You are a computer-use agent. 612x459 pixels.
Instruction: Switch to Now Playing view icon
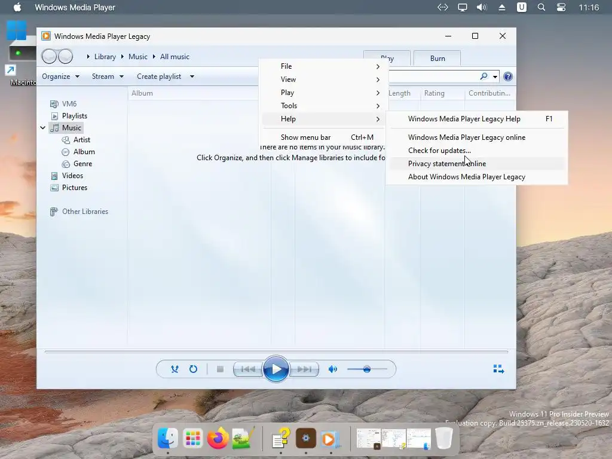click(x=498, y=369)
